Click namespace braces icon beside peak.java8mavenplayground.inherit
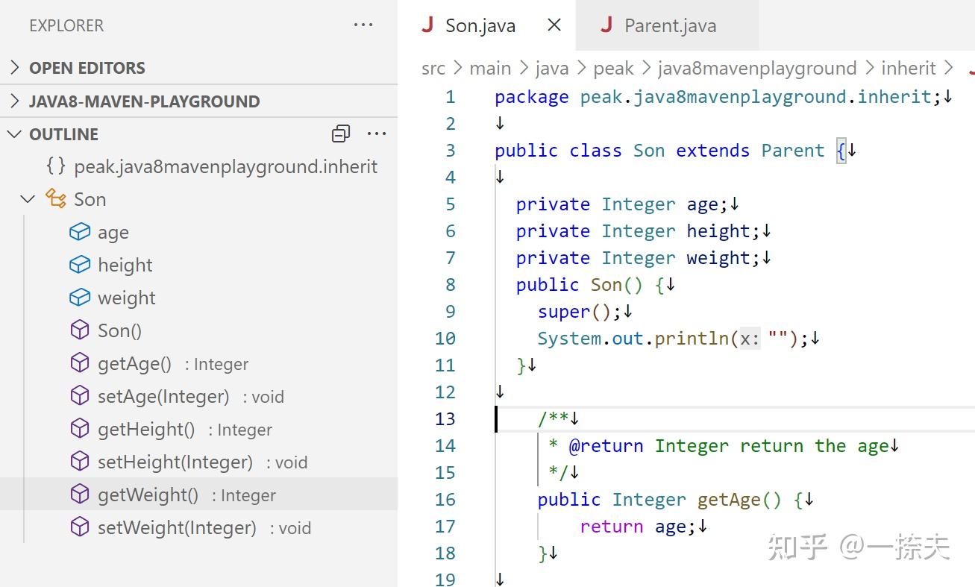The width and height of the screenshot is (975, 587). click(55, 166)
